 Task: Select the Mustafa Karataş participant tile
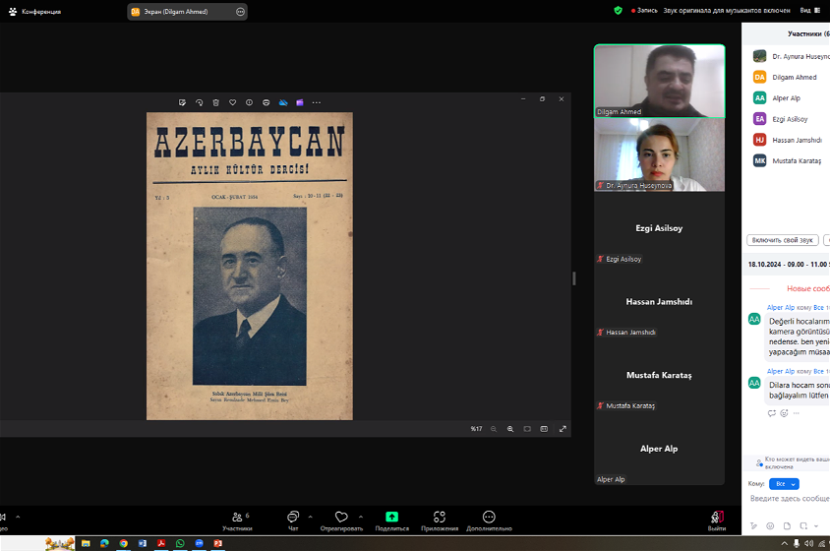click(659, 375)
